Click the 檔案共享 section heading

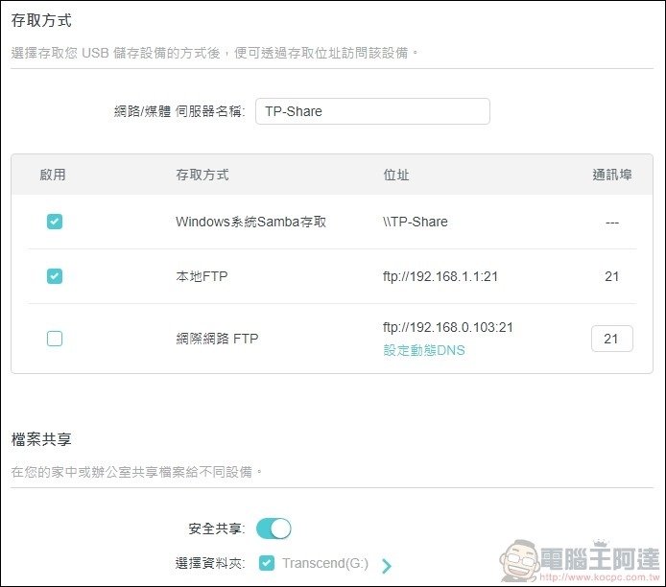[41, 439]
